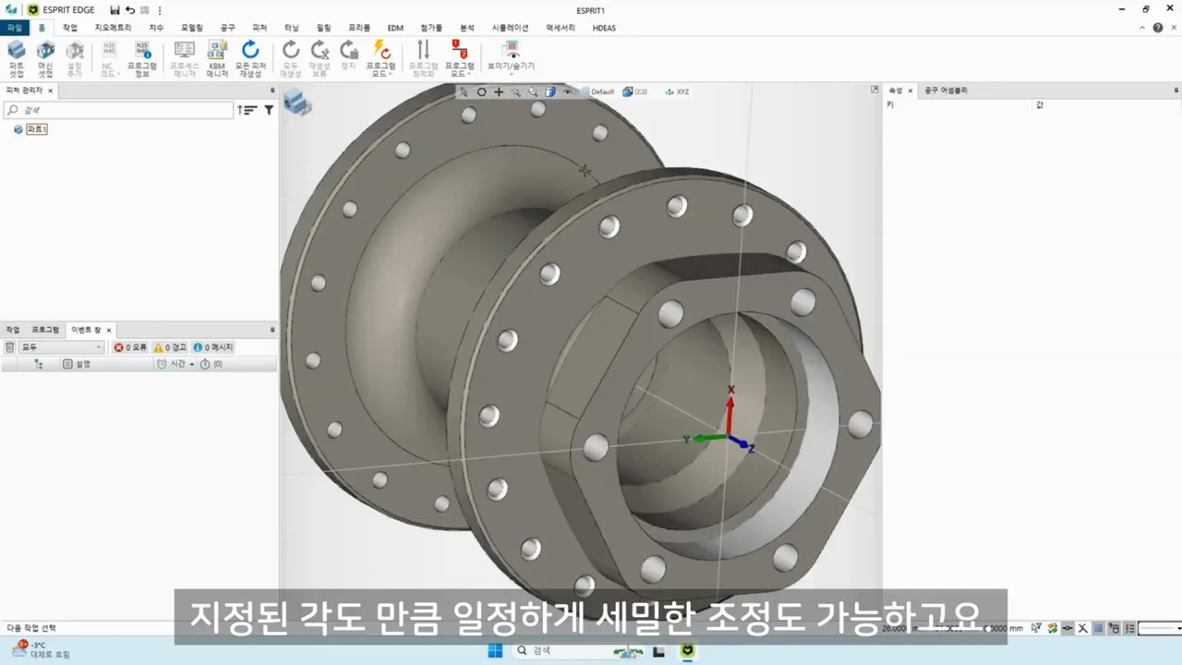
Task: Launch the KBM 매니저
Action: [217, 58]
